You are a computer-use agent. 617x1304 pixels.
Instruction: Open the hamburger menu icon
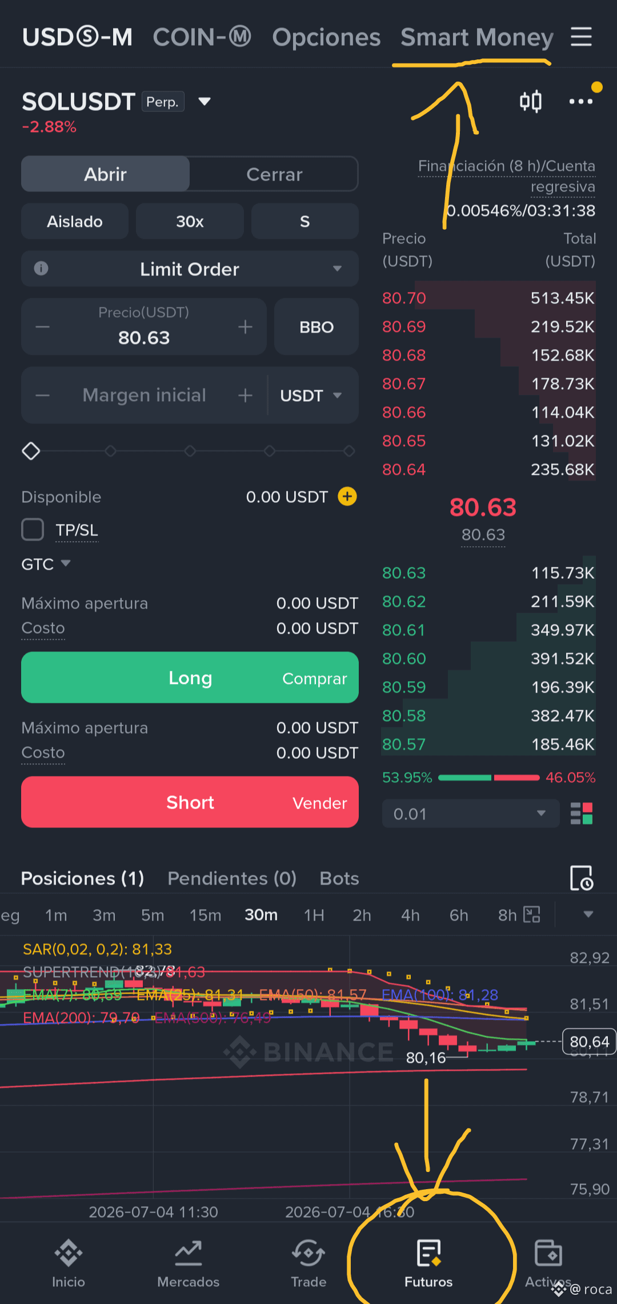tap(581, 37)
